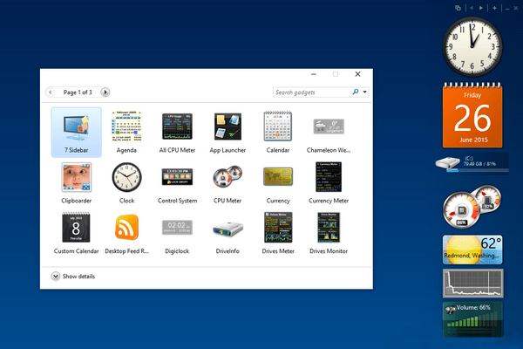
Task: Go to next gadgets page
Action: [105, 92]
